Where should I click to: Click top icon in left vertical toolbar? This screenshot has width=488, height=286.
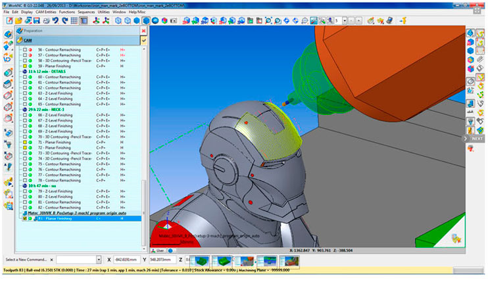coord(8,34)
